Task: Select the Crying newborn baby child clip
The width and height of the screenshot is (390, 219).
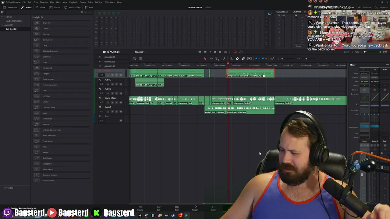Action: pos(250,73)
